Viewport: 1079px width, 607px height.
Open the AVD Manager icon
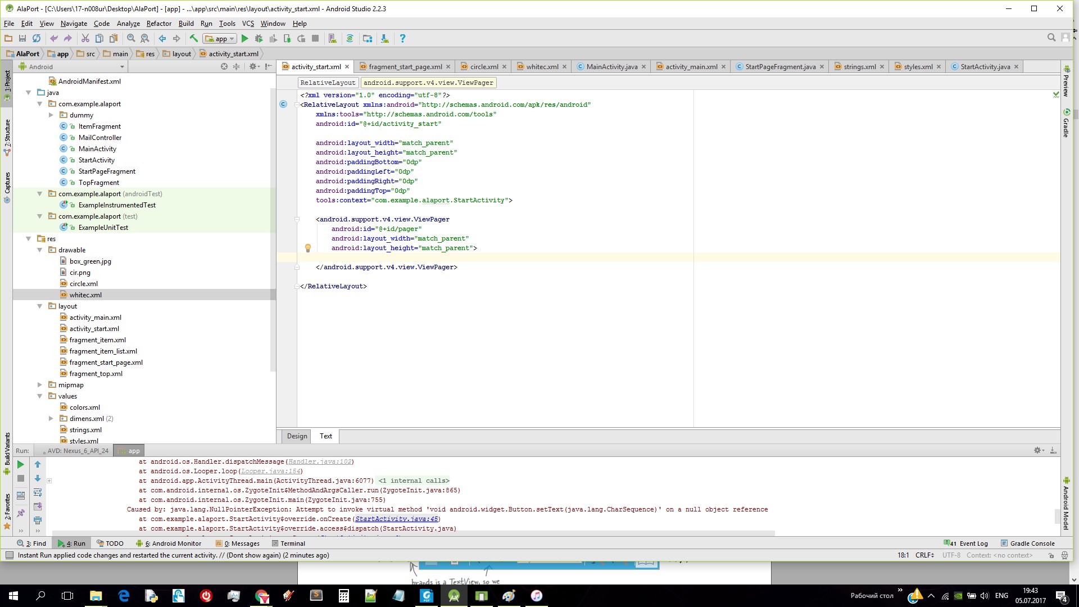point(333,38)
